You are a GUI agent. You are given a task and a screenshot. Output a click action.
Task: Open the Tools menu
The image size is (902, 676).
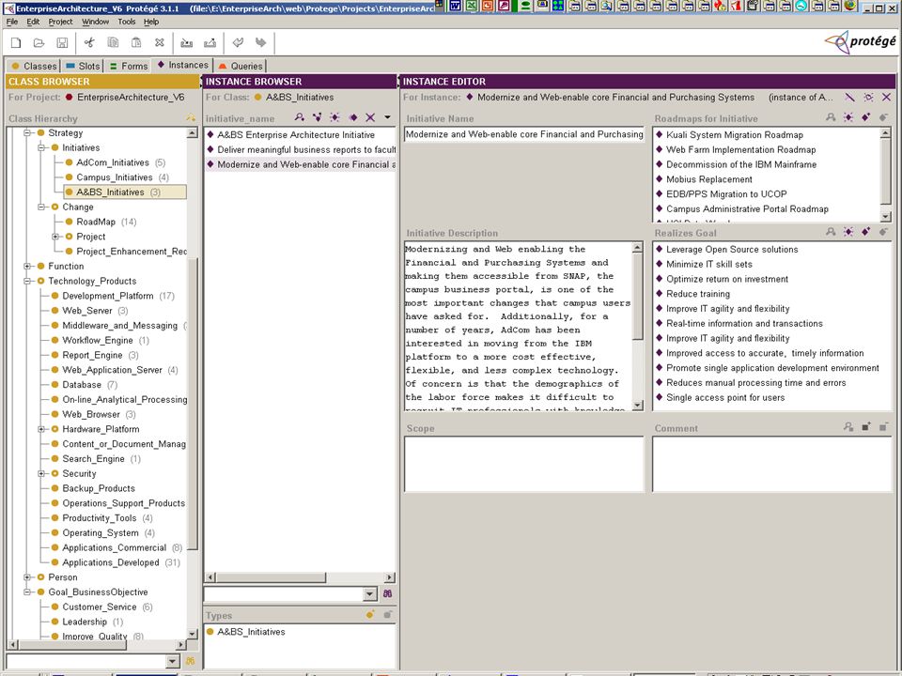127,22
